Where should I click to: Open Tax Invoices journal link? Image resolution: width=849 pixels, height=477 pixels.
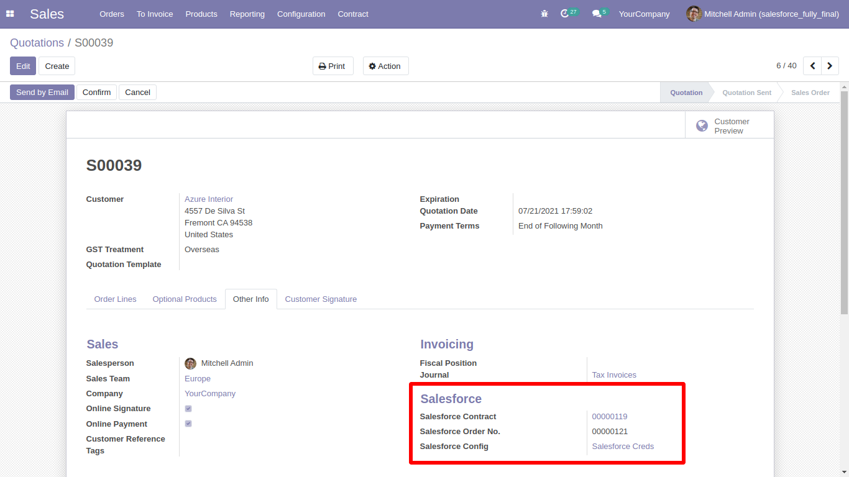pyautogui.click(x=614, y=375)
